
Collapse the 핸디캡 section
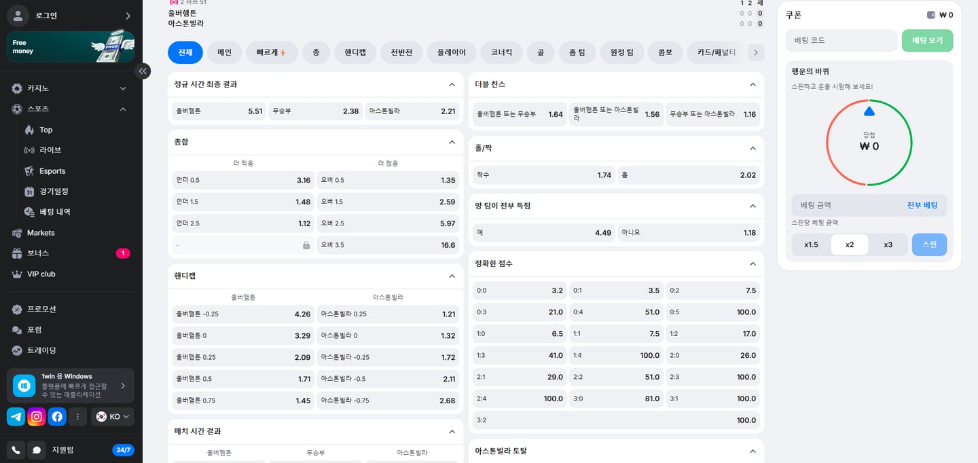(452, 276)
